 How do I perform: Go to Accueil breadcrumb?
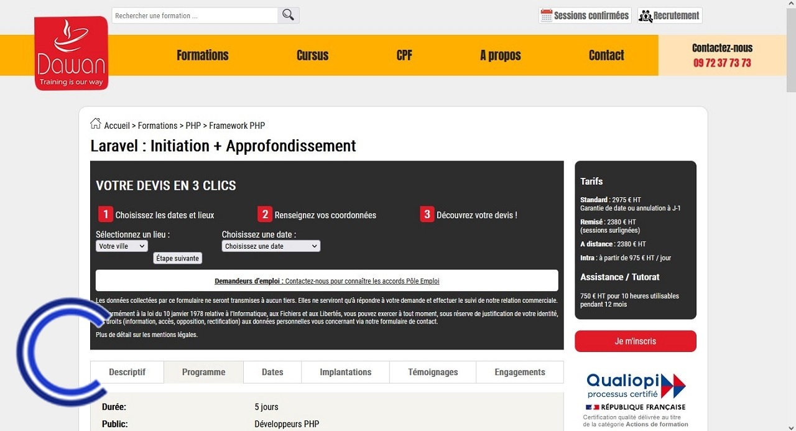tap(117, 126)
